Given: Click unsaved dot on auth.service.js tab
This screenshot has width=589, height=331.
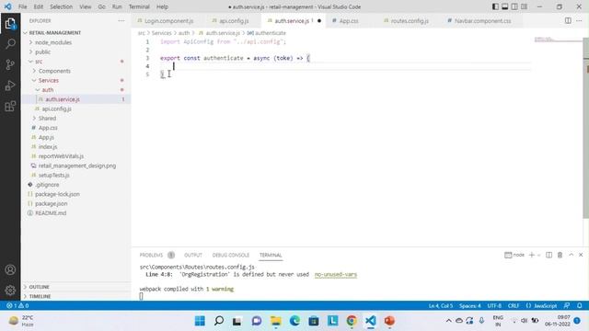Looking at the screenshot, I should click(319, 21).
